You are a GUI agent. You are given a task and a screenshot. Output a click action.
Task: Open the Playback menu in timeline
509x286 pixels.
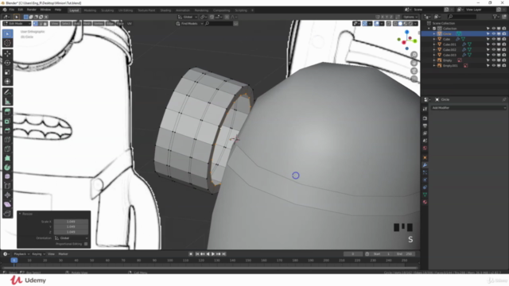pos(21,254)
